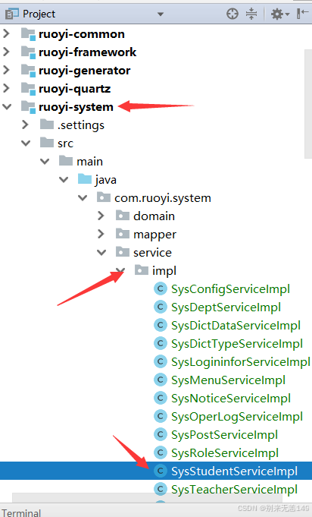Select the com.ruoyi.system package name

(x=163, y=198)
